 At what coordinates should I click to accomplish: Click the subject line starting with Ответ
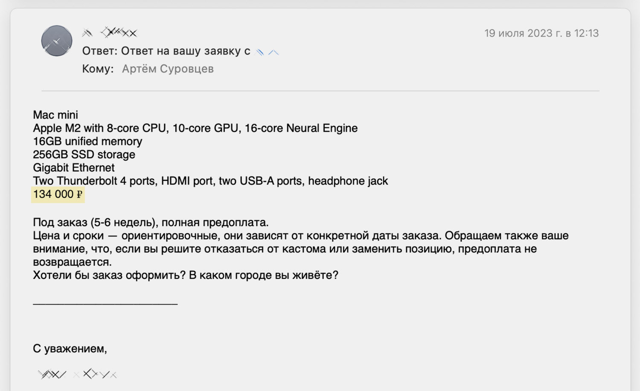click(166, 51)
